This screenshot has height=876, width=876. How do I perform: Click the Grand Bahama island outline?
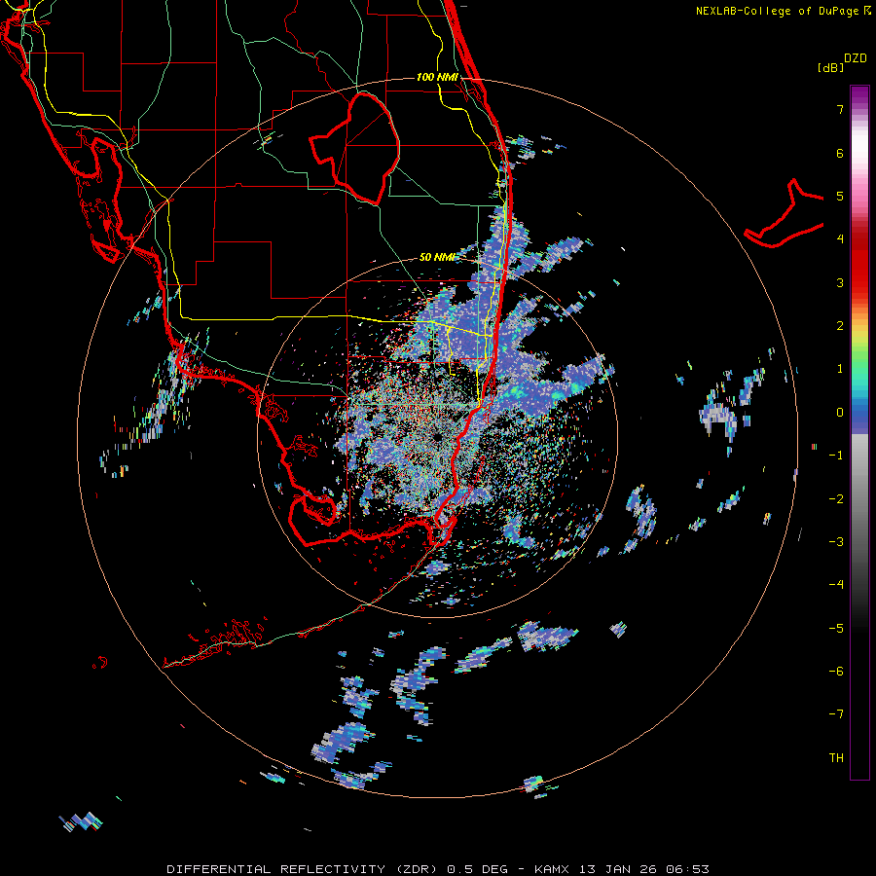[x=784, y=213]
